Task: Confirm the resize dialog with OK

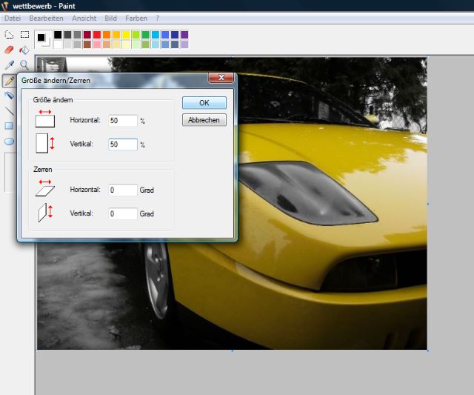Action: click(204, 103)
